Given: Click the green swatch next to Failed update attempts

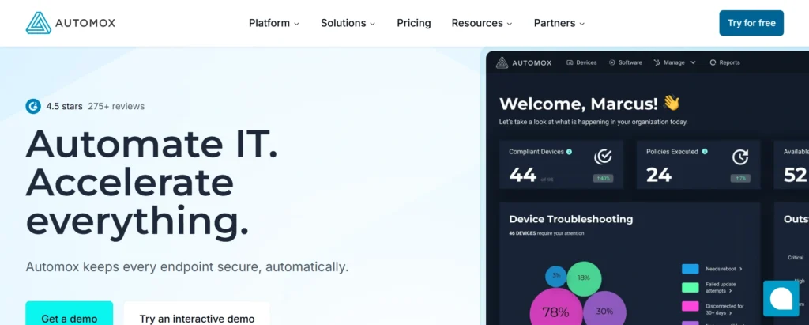Looking at the screenshot, I should (x=690, y=287).
